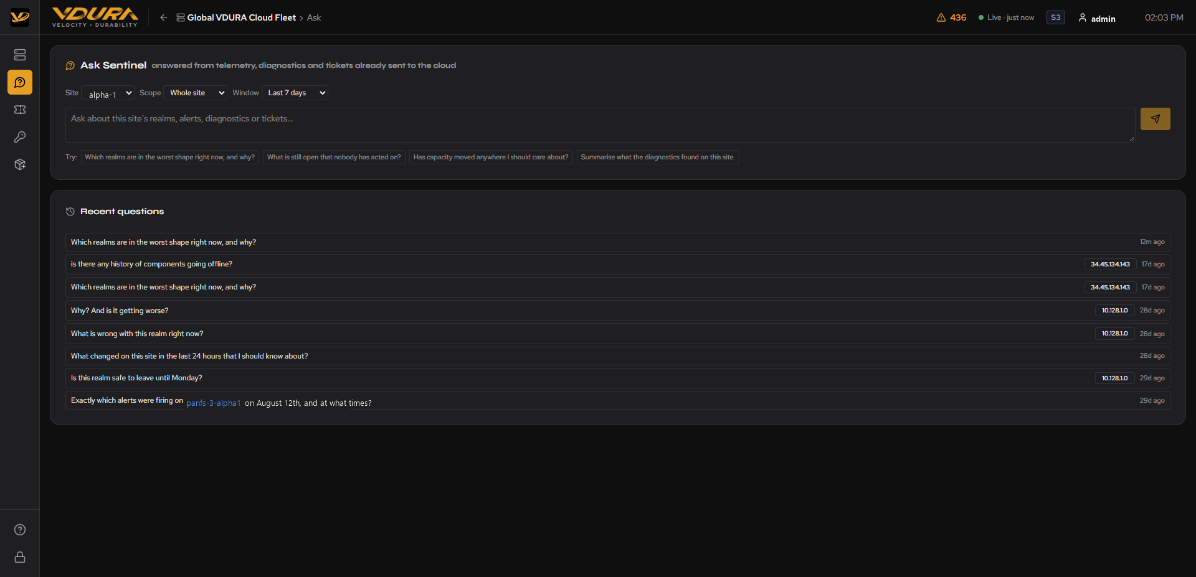This screenshot has width=1196, height=577.
Task: Open the packages cube sidebar icon
Action: pyautogui.click(x=20, y=164)
